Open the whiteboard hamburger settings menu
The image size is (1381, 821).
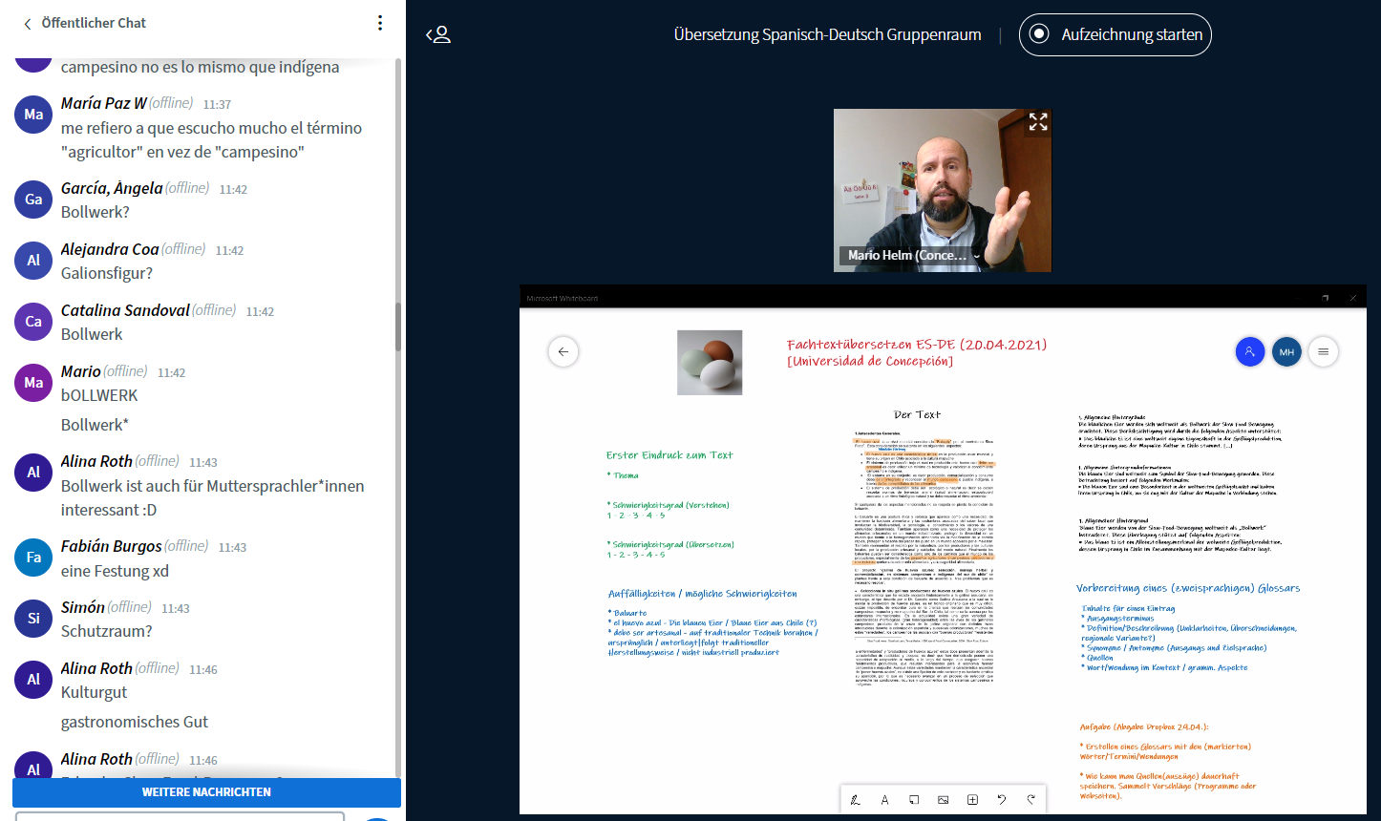tap(1323, 351)
